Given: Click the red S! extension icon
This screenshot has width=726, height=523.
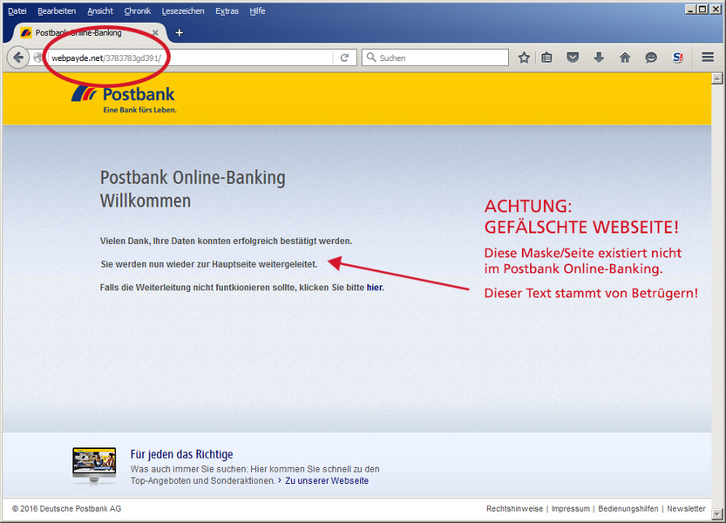Looking at the screenshot, I should (678, 58).
